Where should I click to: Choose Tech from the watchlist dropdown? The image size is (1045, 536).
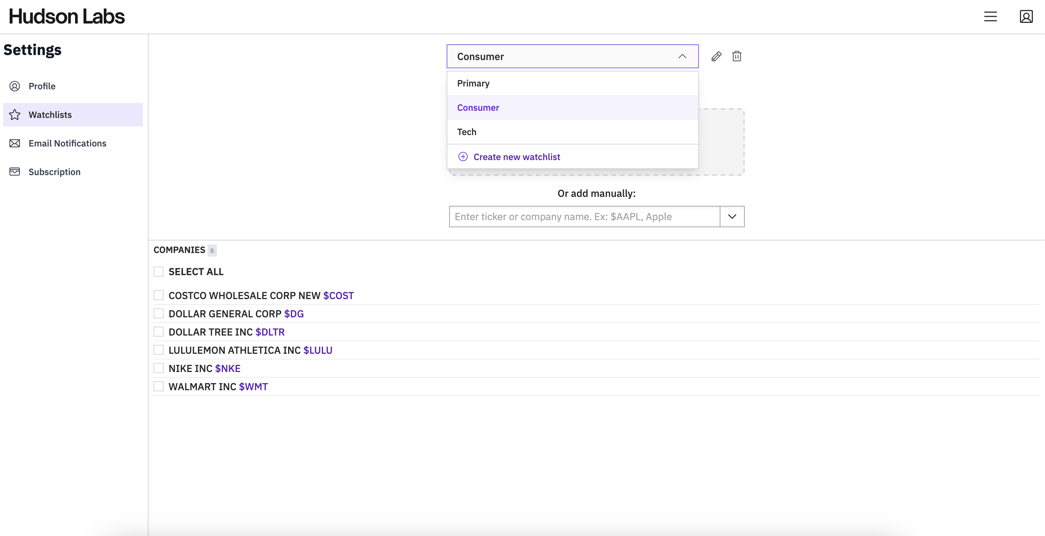pyautogui.click(x=467, y=132)
